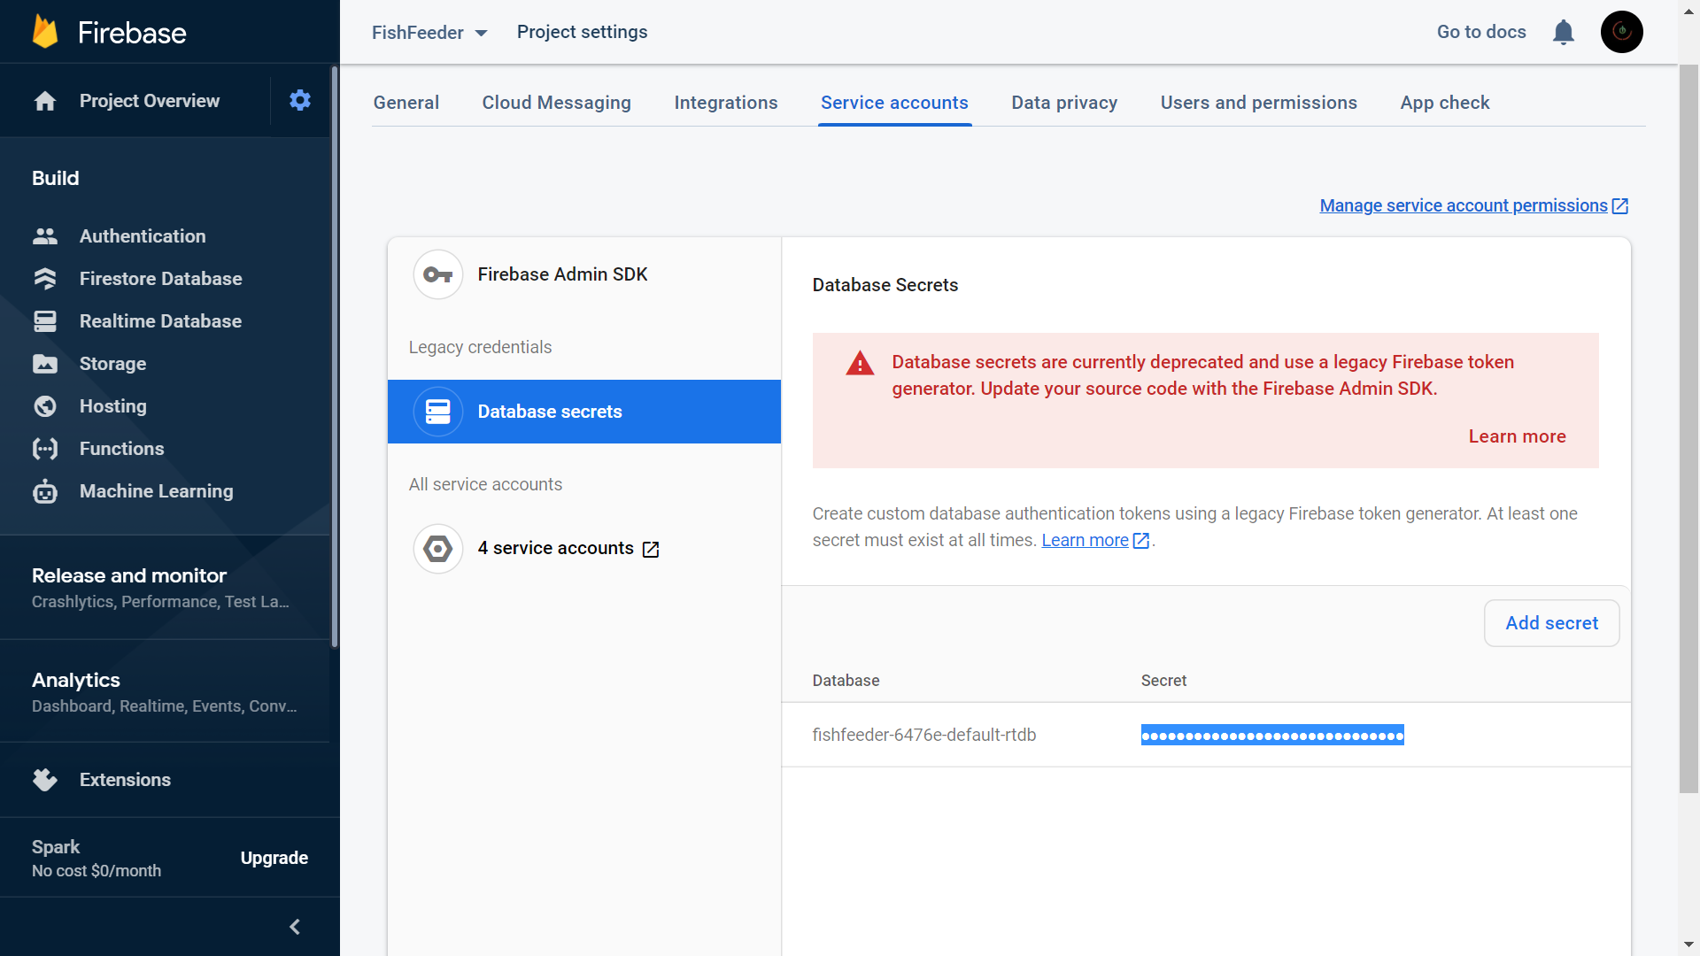Open Firestore Database section
This screenshot has height=956, width=1700.
click(160, 279)
